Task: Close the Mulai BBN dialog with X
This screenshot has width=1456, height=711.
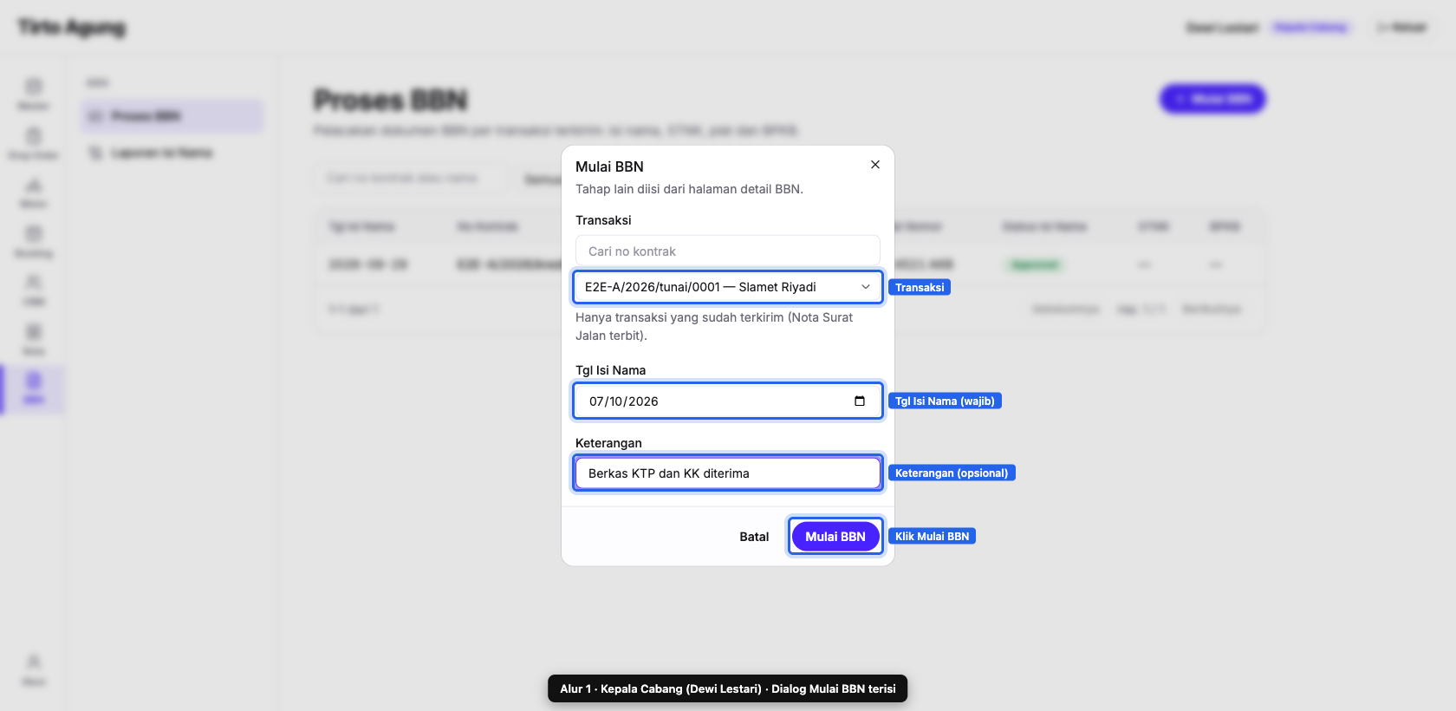Action: [x=875, y=165]
